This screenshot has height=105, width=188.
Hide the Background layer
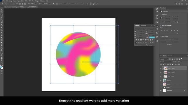[161, 91]
